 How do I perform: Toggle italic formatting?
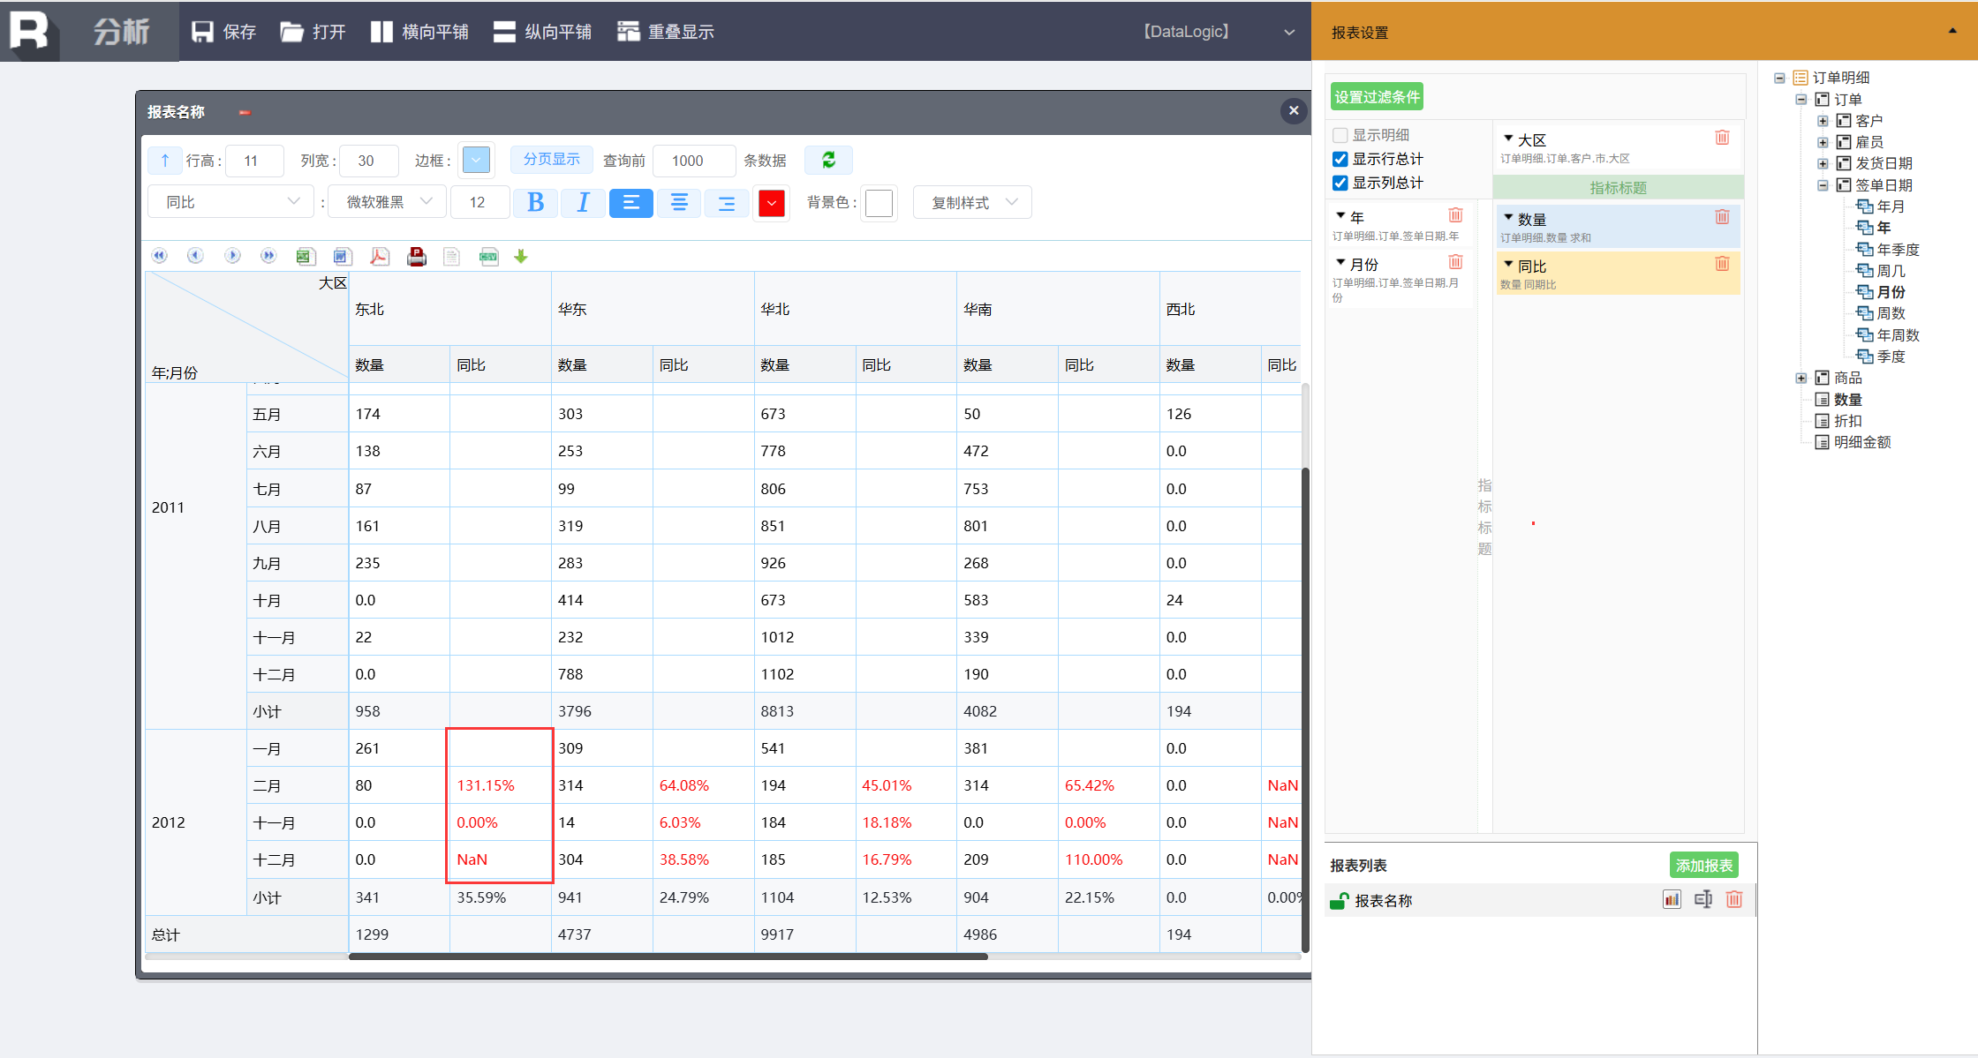[583, 202]
